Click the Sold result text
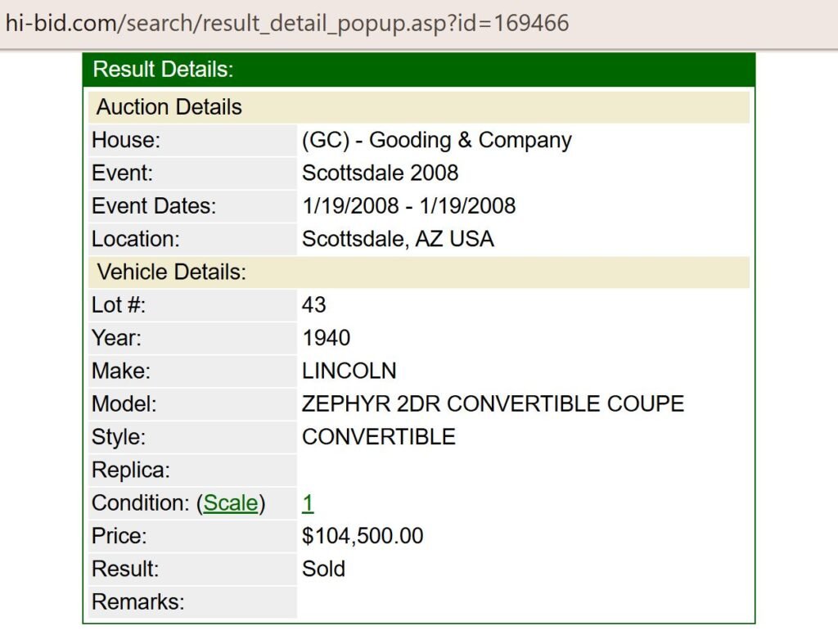The image size is (838, 635). point(323,569)
